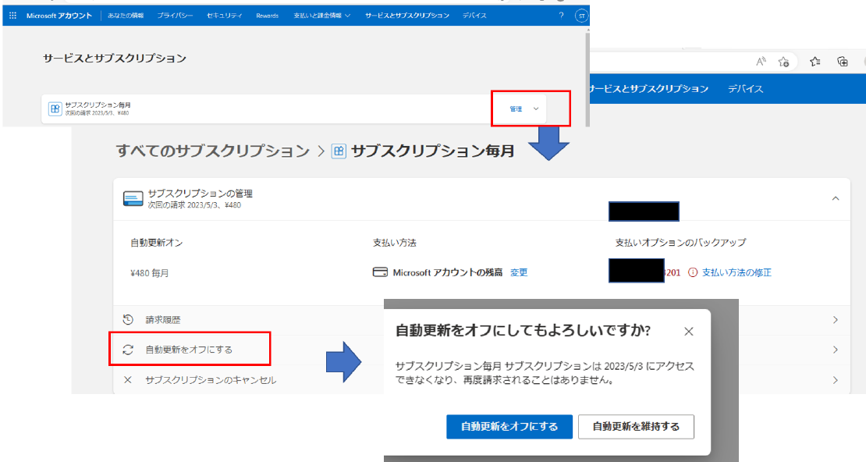The width and height of the screenshot is (866, 462).
Task: Open the あなたの情報 tab
Action: pyautogui.click(x=126, y=16)
